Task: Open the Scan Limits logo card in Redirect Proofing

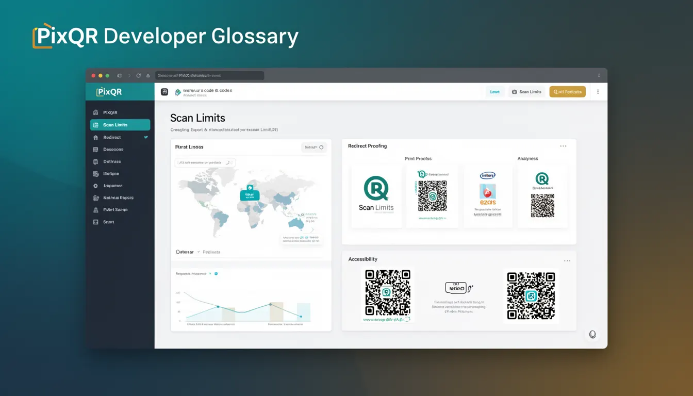Action: click(x=376, y=196)
